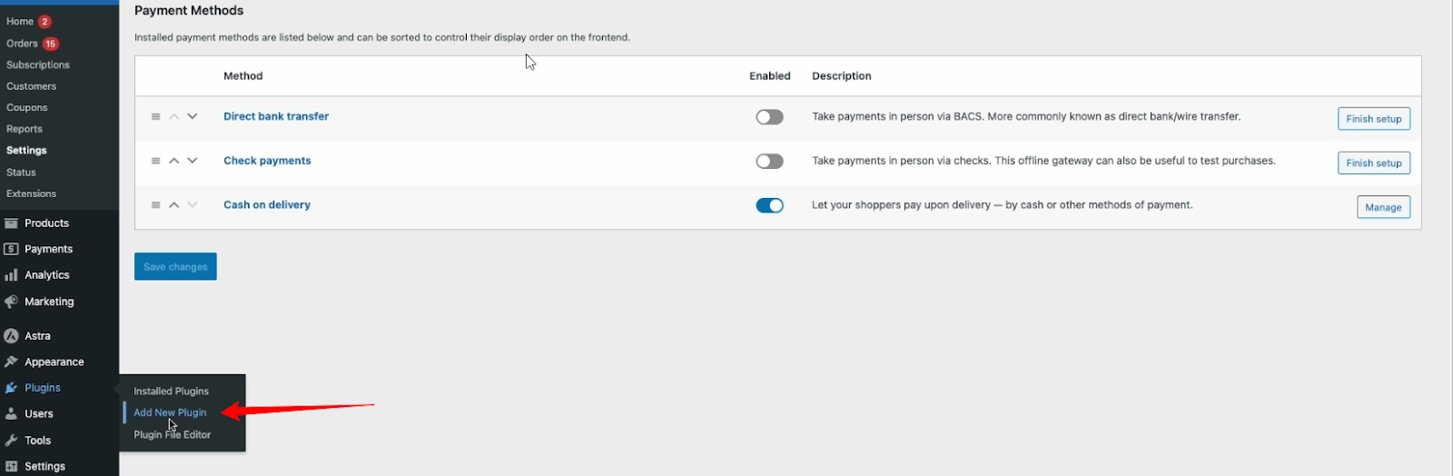Click the Appearance paintbrush icon
Viewport: 1453px width, 476px height.
click(11, 362)
